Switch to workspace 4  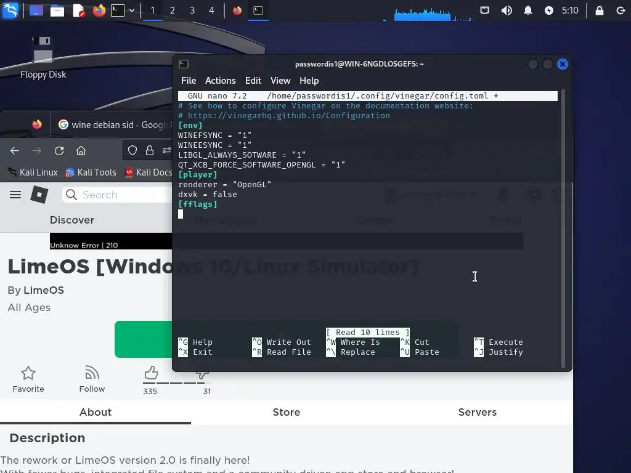pyautogui.click(x=211, y=10)
